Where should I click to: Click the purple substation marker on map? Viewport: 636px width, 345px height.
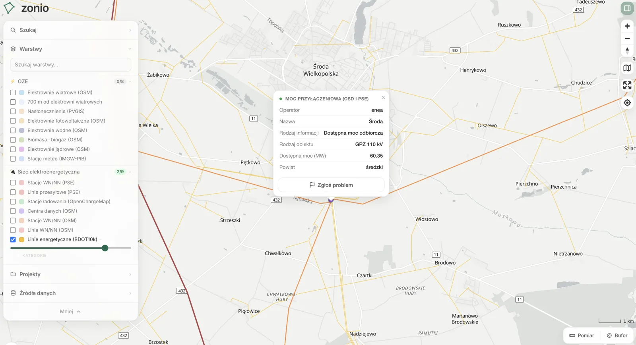click(331, 200)
